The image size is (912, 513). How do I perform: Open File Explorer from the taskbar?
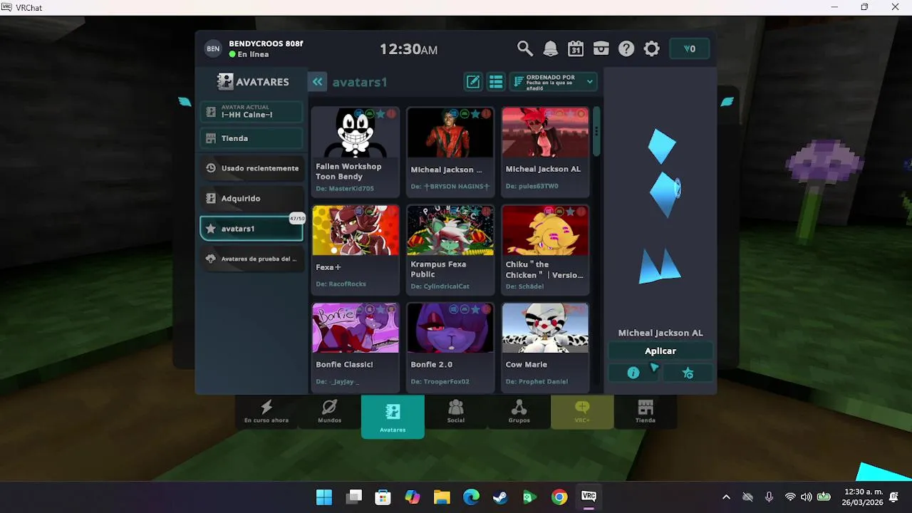pyautogui.click(x=442, y=497)
